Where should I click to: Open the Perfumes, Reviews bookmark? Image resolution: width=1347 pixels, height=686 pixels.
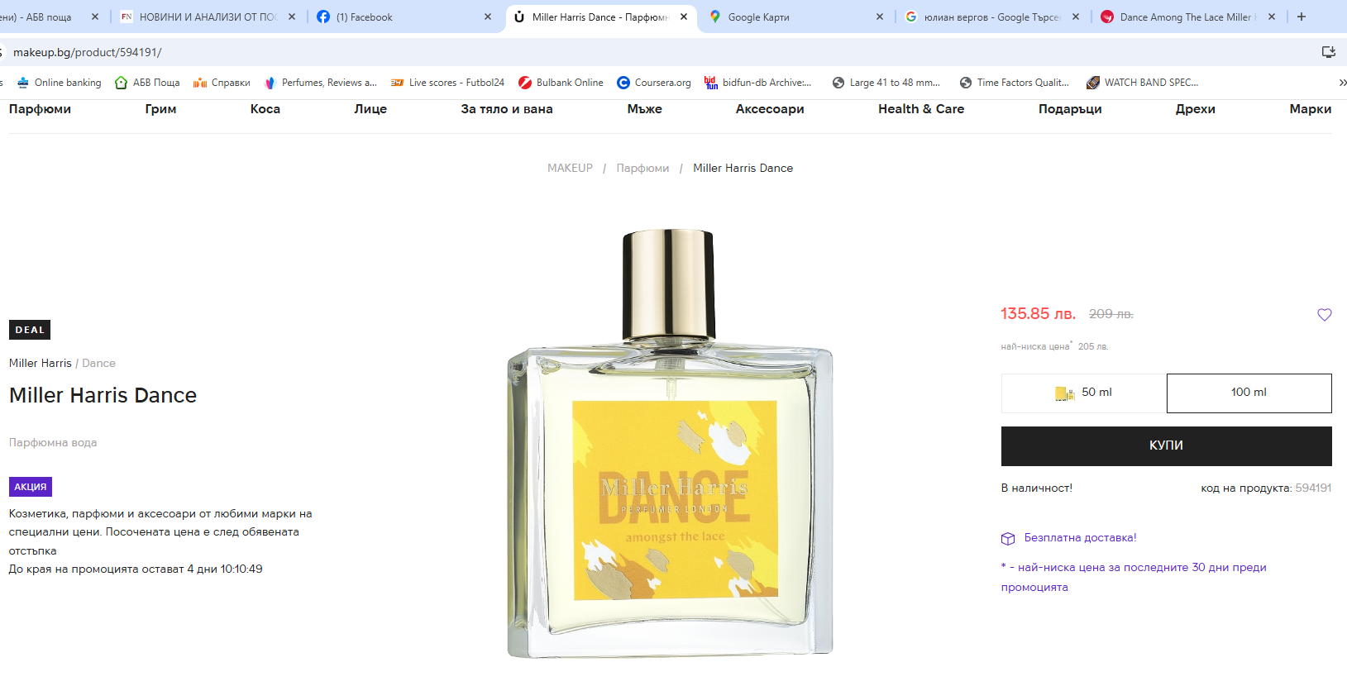(320, 83)
